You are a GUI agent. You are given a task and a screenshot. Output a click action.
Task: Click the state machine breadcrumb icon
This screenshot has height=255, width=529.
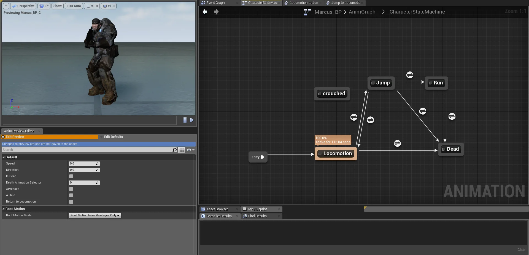307,12
